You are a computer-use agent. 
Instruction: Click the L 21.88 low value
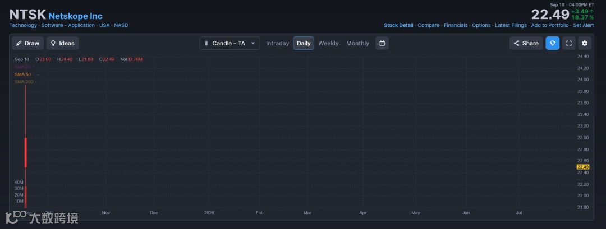click(x=85, y=59)
